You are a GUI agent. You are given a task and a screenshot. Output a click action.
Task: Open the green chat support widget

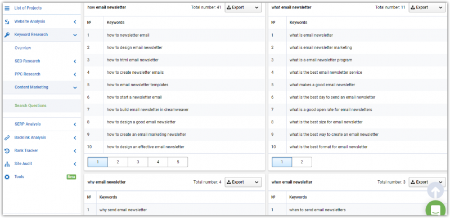[435, 210]
